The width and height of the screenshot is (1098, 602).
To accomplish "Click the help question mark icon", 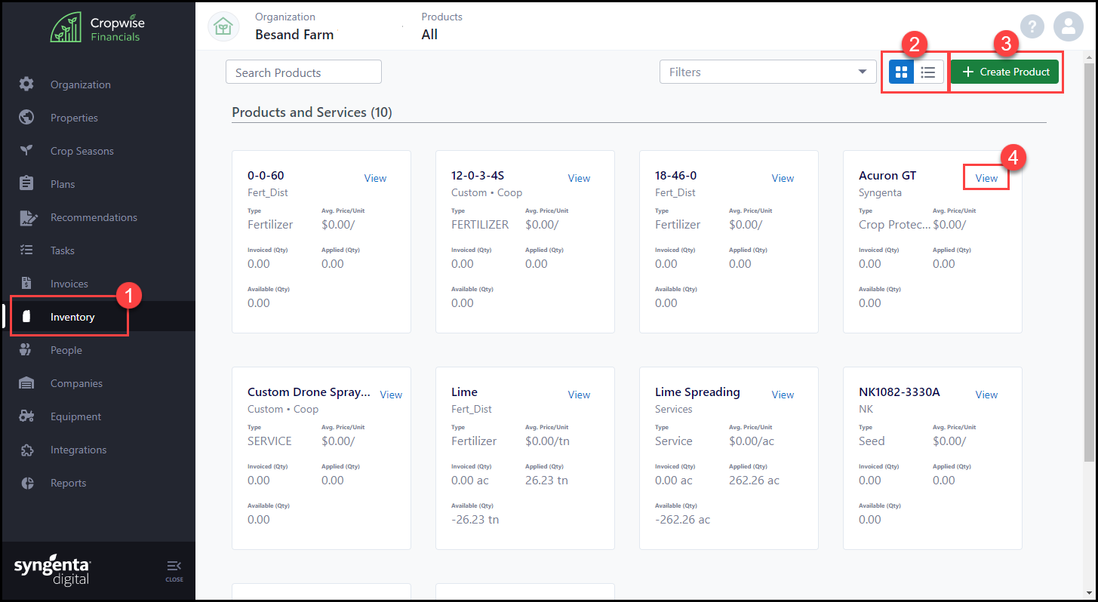I will 1032,27.
